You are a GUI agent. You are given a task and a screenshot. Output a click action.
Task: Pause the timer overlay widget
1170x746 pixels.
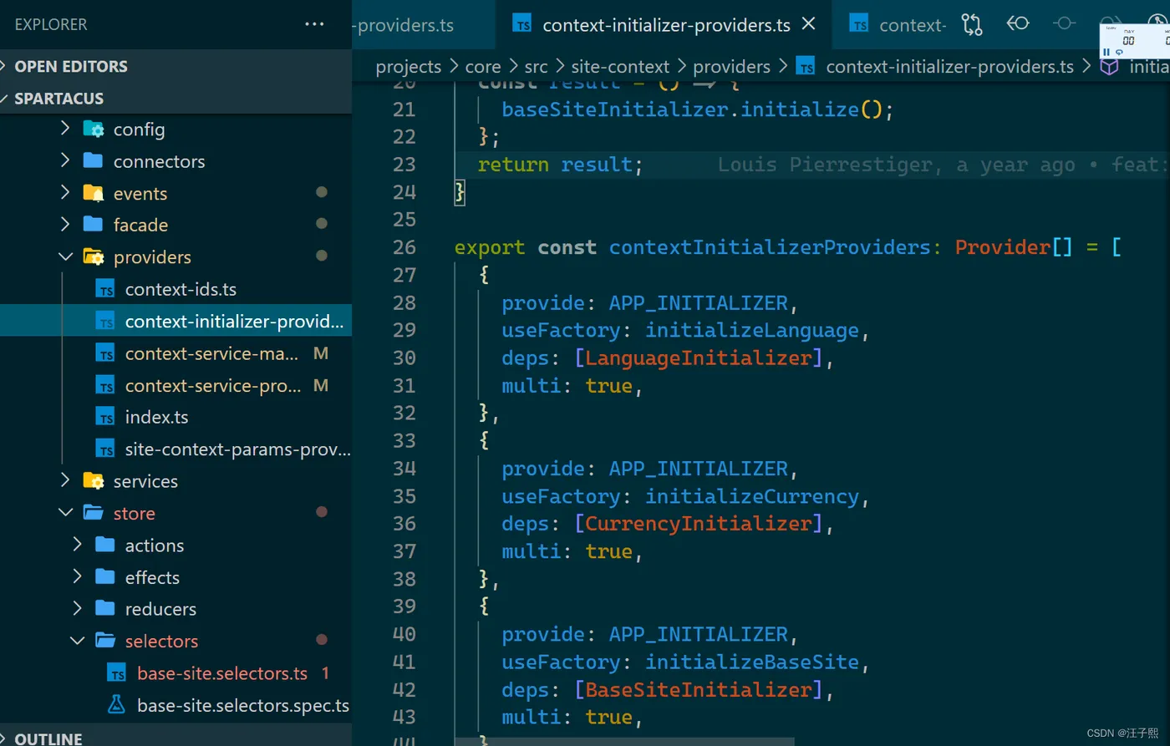tap(1106, 53)
